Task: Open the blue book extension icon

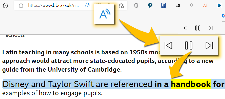Action: pyautogui.click(x=164, y=6)
